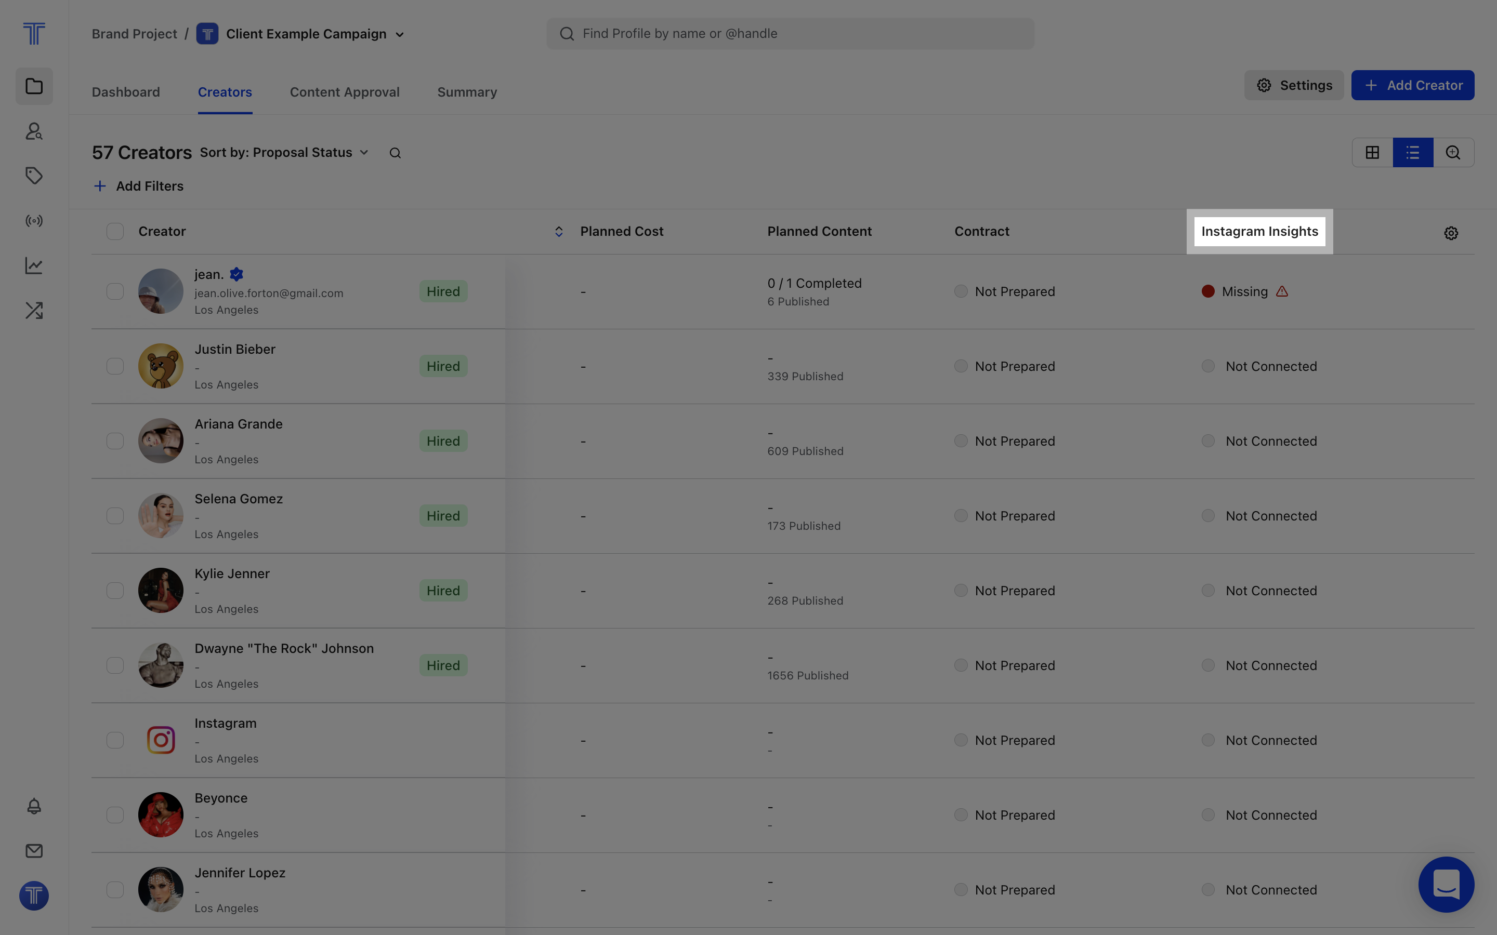Screen dimensions: 1497x935
Task: Open the table column settings gear
Action: [x=1451, y=233]
